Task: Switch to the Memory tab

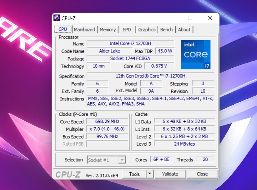Action: coord(108,29)
